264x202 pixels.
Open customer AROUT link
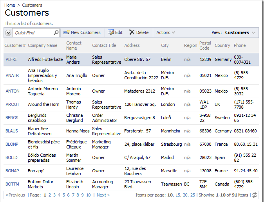click(x=13, y=104)
